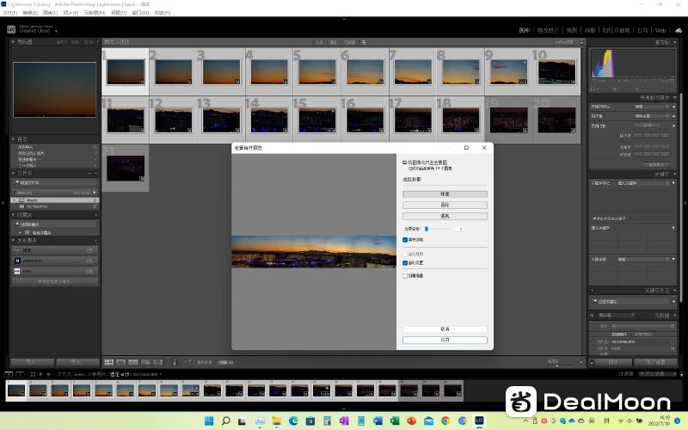The width and height of the screenshot is (688, 430).
Task: Collapse the Navigator panel triangle
Action: point(13,42)
